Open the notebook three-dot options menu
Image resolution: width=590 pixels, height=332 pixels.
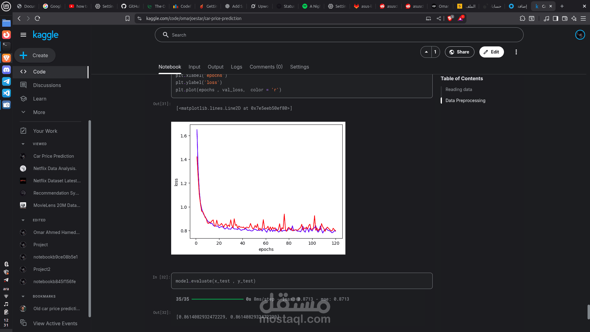click(x=516, y=52)
